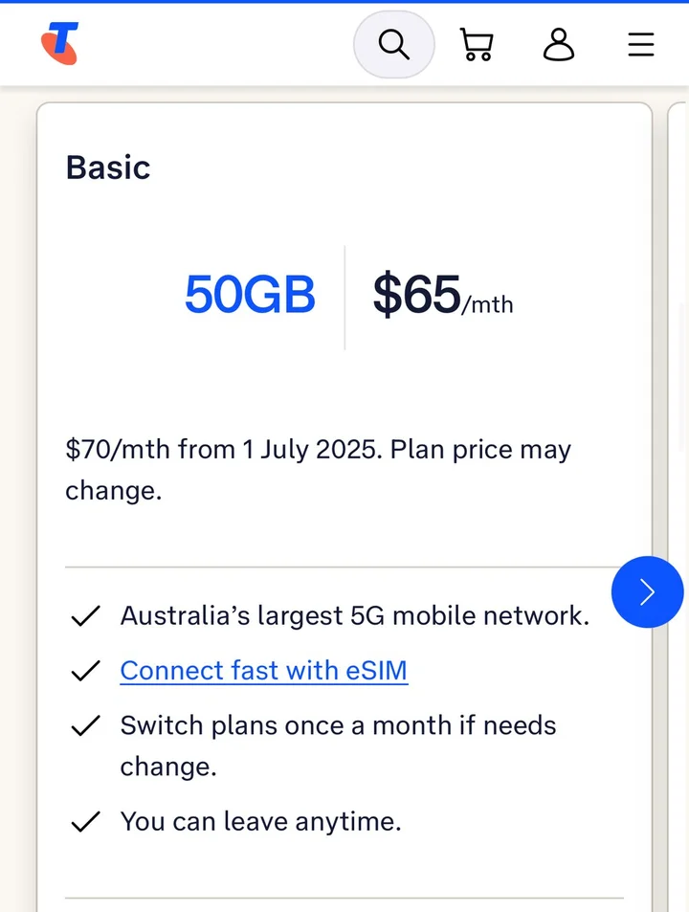
Task: Click the checkmark beside Australia's largest 5G
Action: 86,616
